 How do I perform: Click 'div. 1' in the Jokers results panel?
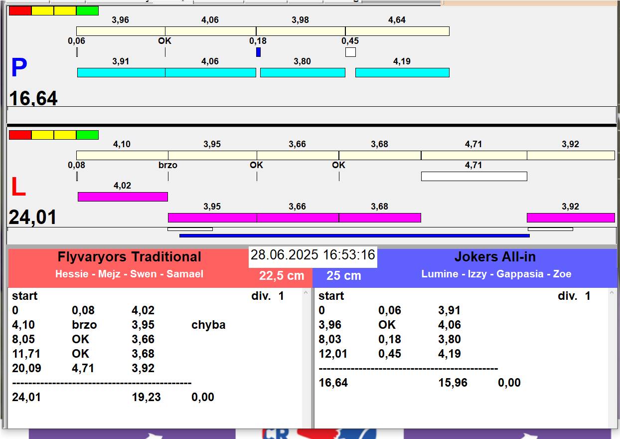pos(574,296)
